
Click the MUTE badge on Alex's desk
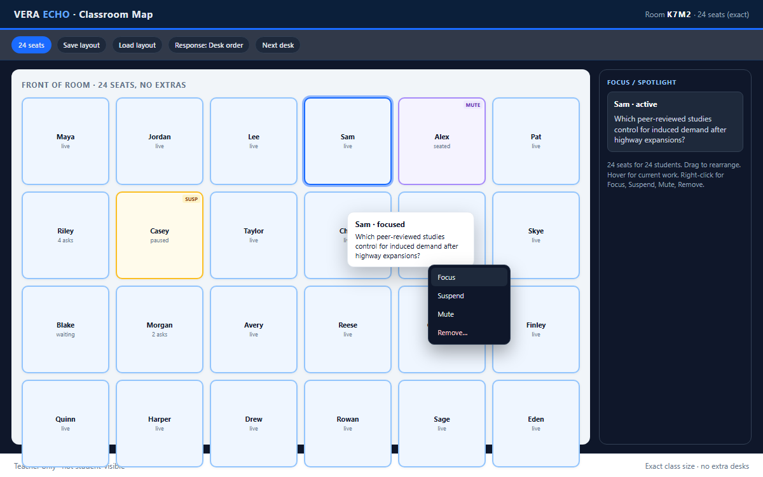[x=473, y=105]
